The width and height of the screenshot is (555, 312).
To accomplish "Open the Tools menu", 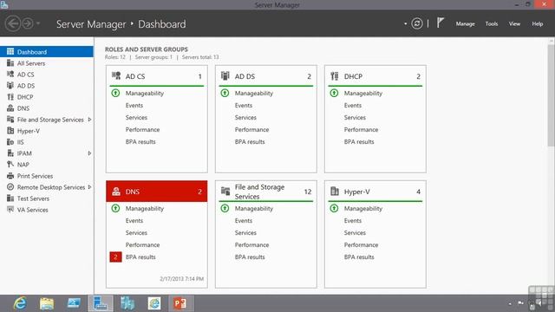I will pos(492,23).
